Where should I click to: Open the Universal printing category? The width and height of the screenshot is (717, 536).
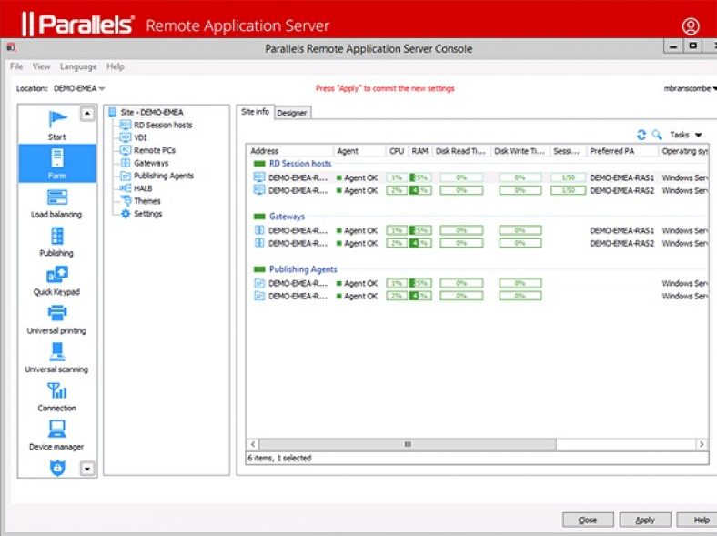click(x=56, y=320)
